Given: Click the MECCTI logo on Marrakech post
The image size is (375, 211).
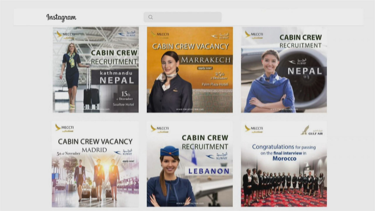Looking at the screenshot, I should (160, 35).
